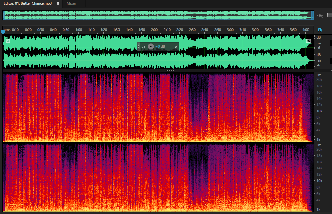332x214 pixels.
Task: Switch to the Editor: 01. Better Chance.mp3 tab
Action: click(x=28, y=3)
